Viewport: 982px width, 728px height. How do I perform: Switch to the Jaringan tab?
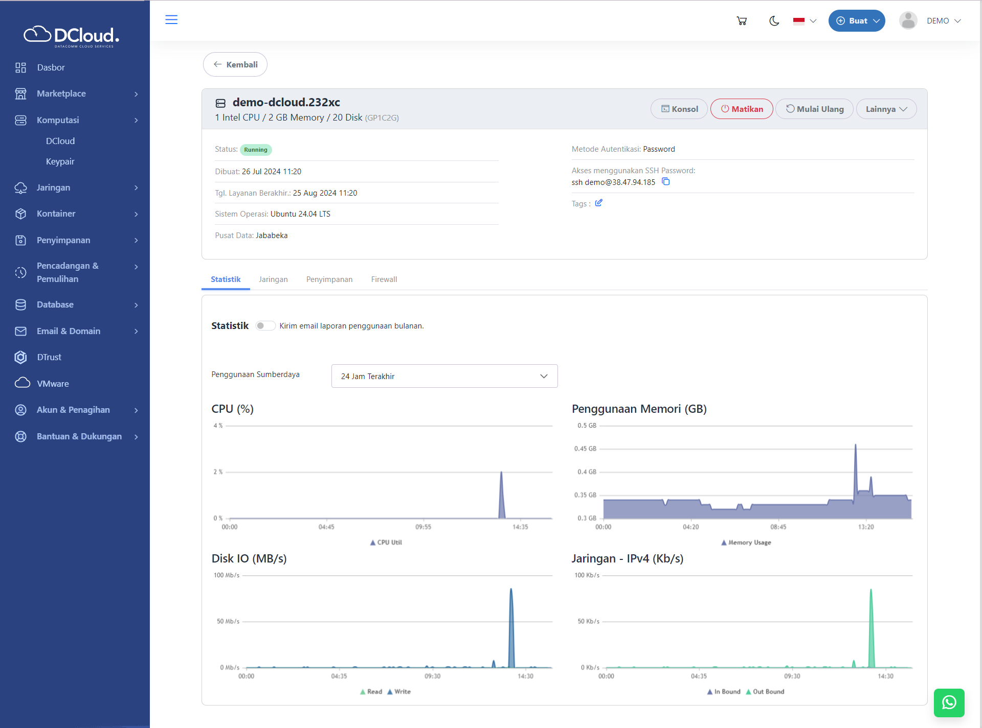click(273, 279)
